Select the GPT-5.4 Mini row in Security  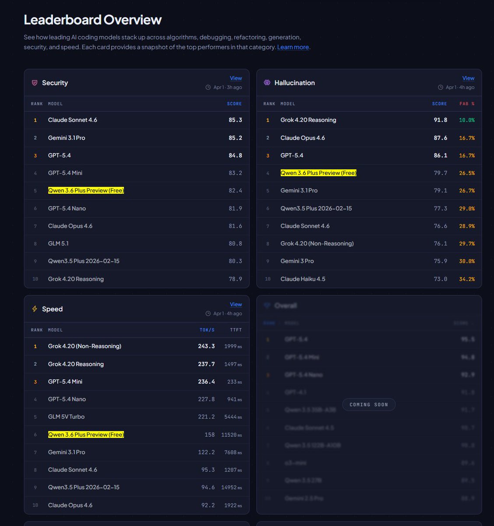coord(137,173)
